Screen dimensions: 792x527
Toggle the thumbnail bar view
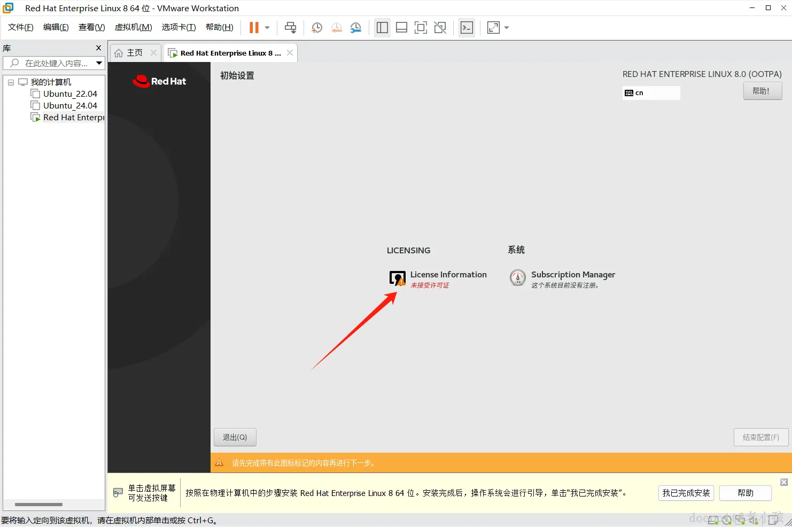[401, 28]
